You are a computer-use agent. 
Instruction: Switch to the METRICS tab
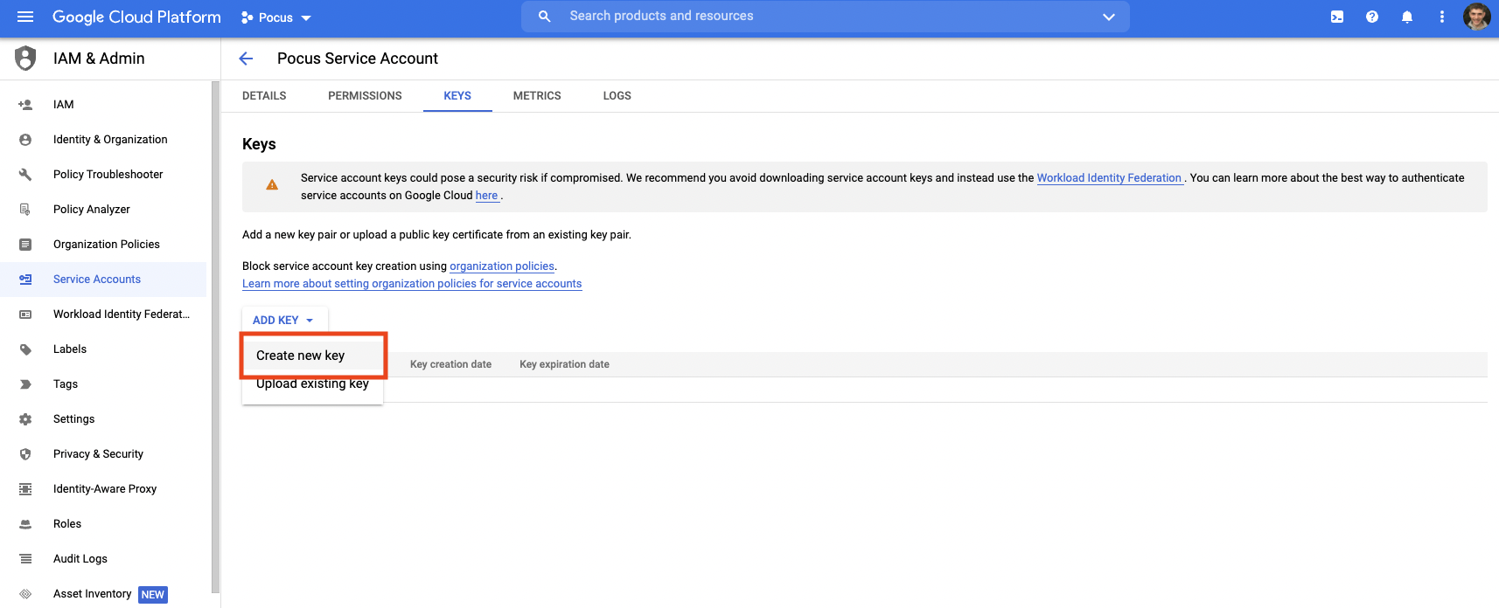click(x=537, y=96)
